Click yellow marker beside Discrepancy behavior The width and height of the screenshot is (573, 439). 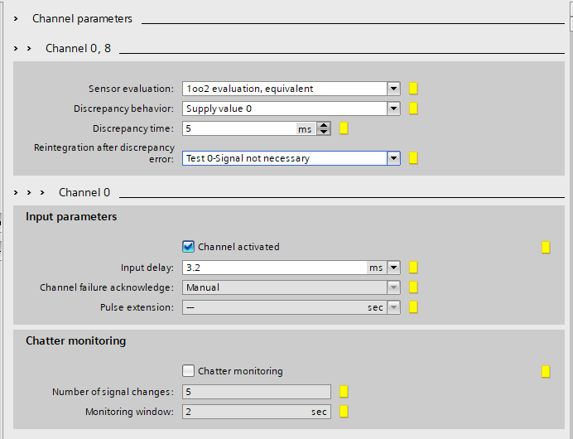point(413,109)
